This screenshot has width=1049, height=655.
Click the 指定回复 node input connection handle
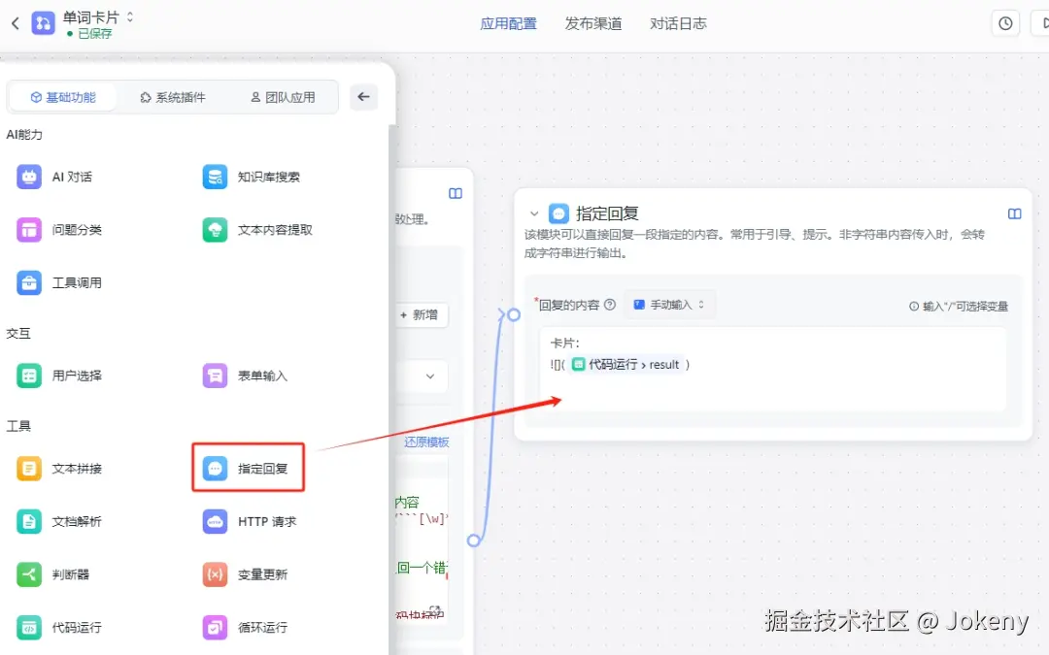click(x=513, y=314)
